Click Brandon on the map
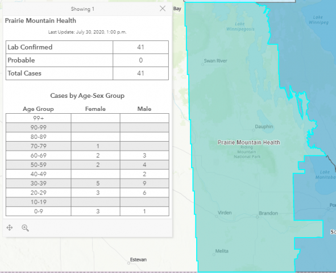The image size is (336, 273). 268,213
